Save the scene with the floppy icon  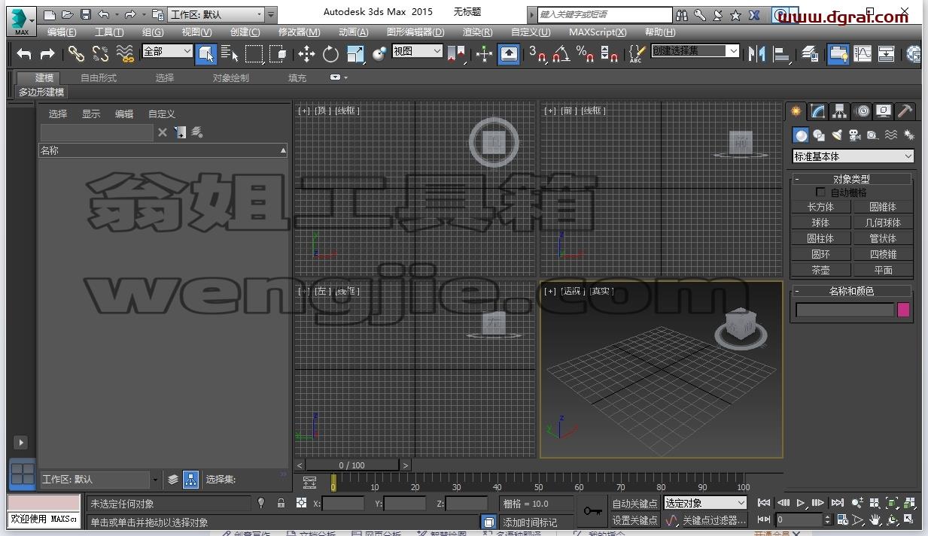click(x=85, y=14)
